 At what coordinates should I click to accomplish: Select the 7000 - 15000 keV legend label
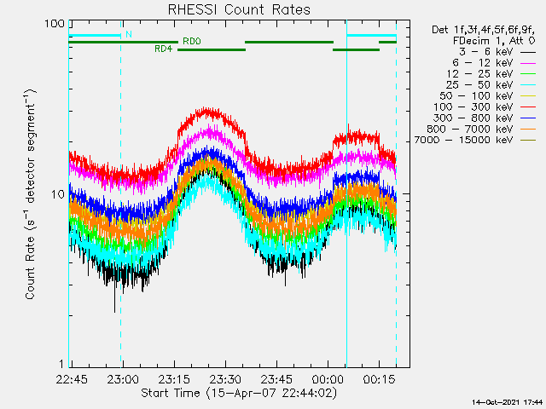point(463,140)
